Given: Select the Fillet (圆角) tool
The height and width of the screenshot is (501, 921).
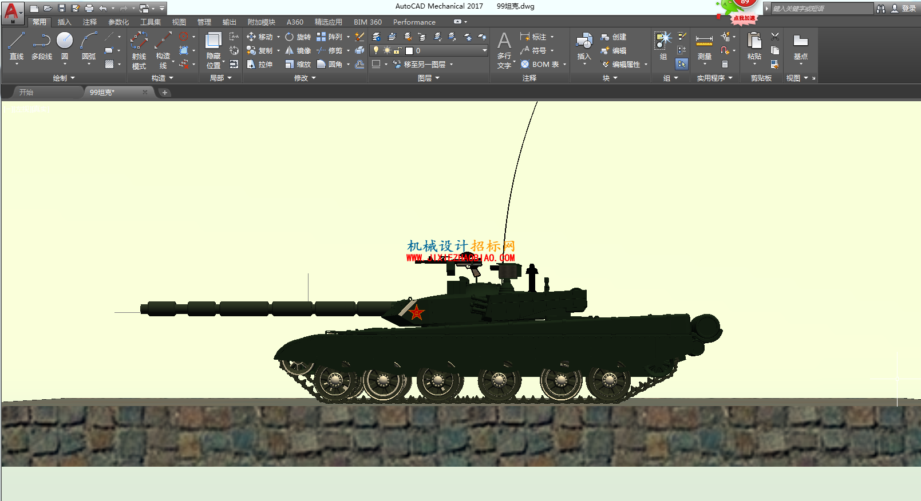Looking at the screenshot, I should (330, 64).
